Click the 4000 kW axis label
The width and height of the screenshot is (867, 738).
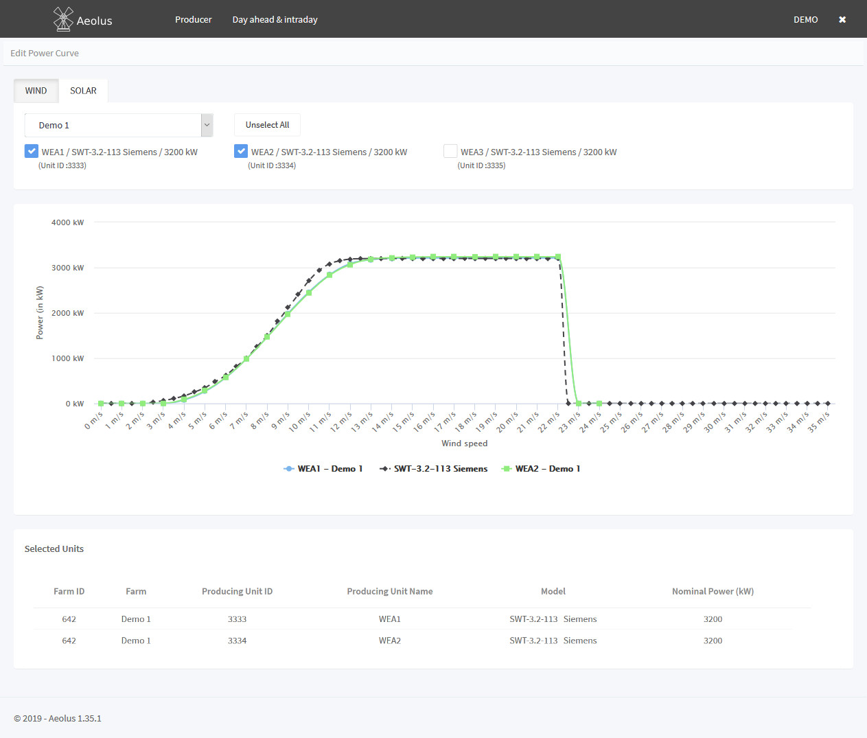pyautogui.click(x=68, y=222)
